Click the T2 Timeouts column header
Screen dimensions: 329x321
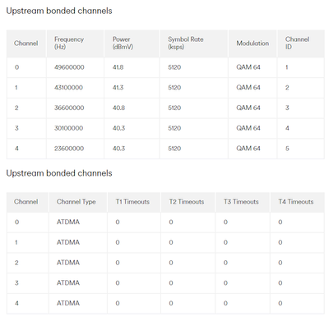[x=187, y=202]
